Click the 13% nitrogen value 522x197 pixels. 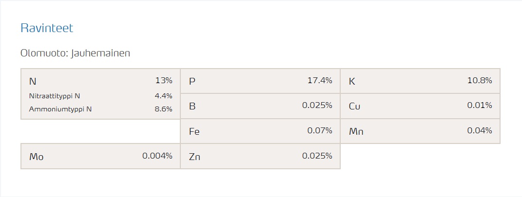163,81
